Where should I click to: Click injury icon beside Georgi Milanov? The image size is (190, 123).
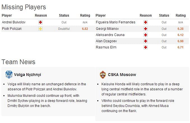click(146, 29)
